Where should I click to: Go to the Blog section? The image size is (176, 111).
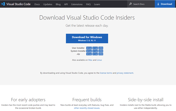click(58, 4)
